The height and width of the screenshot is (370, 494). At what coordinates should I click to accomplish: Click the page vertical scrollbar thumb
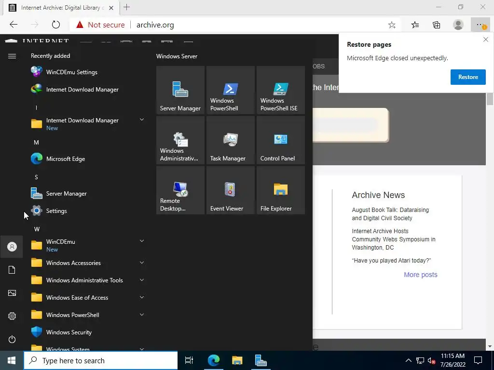point(490,99)
